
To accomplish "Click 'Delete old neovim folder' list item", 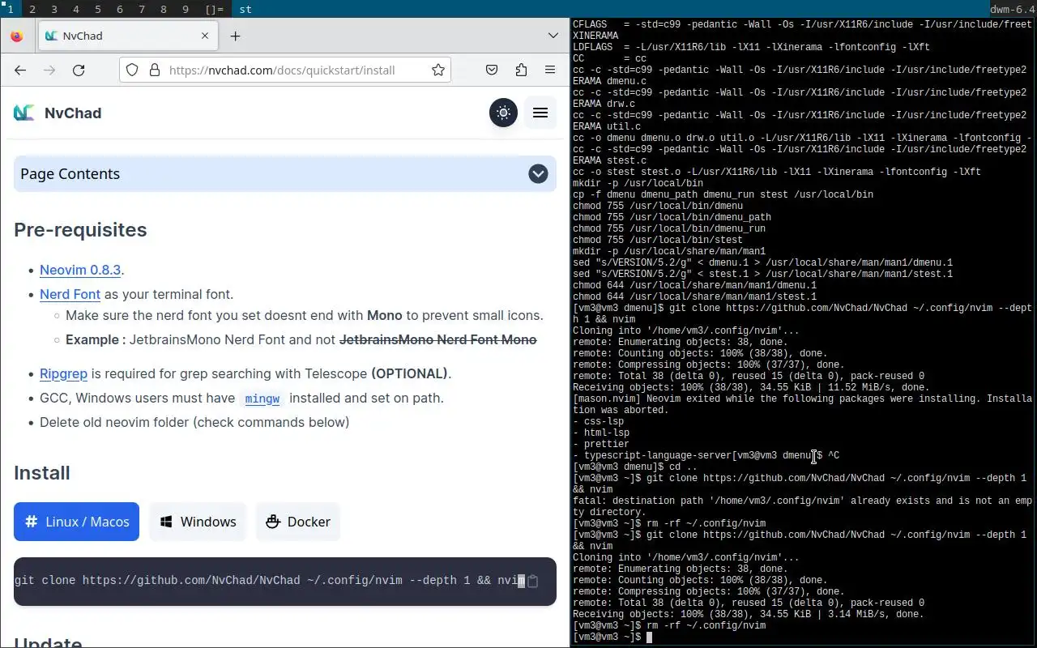I will (194, 422).
